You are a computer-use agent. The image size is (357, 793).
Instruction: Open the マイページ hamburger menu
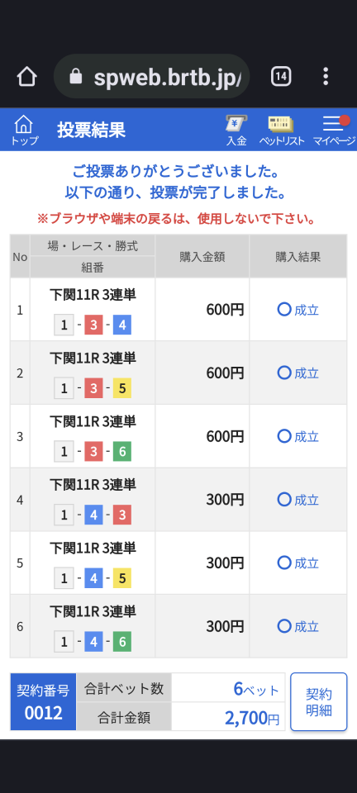[334, 130]
